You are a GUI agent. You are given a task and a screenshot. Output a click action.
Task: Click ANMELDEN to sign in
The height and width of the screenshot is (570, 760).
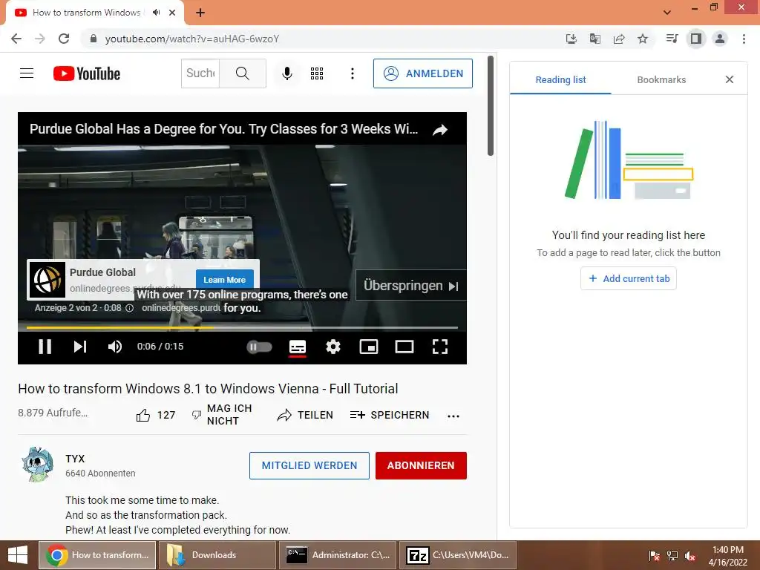pyautogui.click(x=422, y=73)
